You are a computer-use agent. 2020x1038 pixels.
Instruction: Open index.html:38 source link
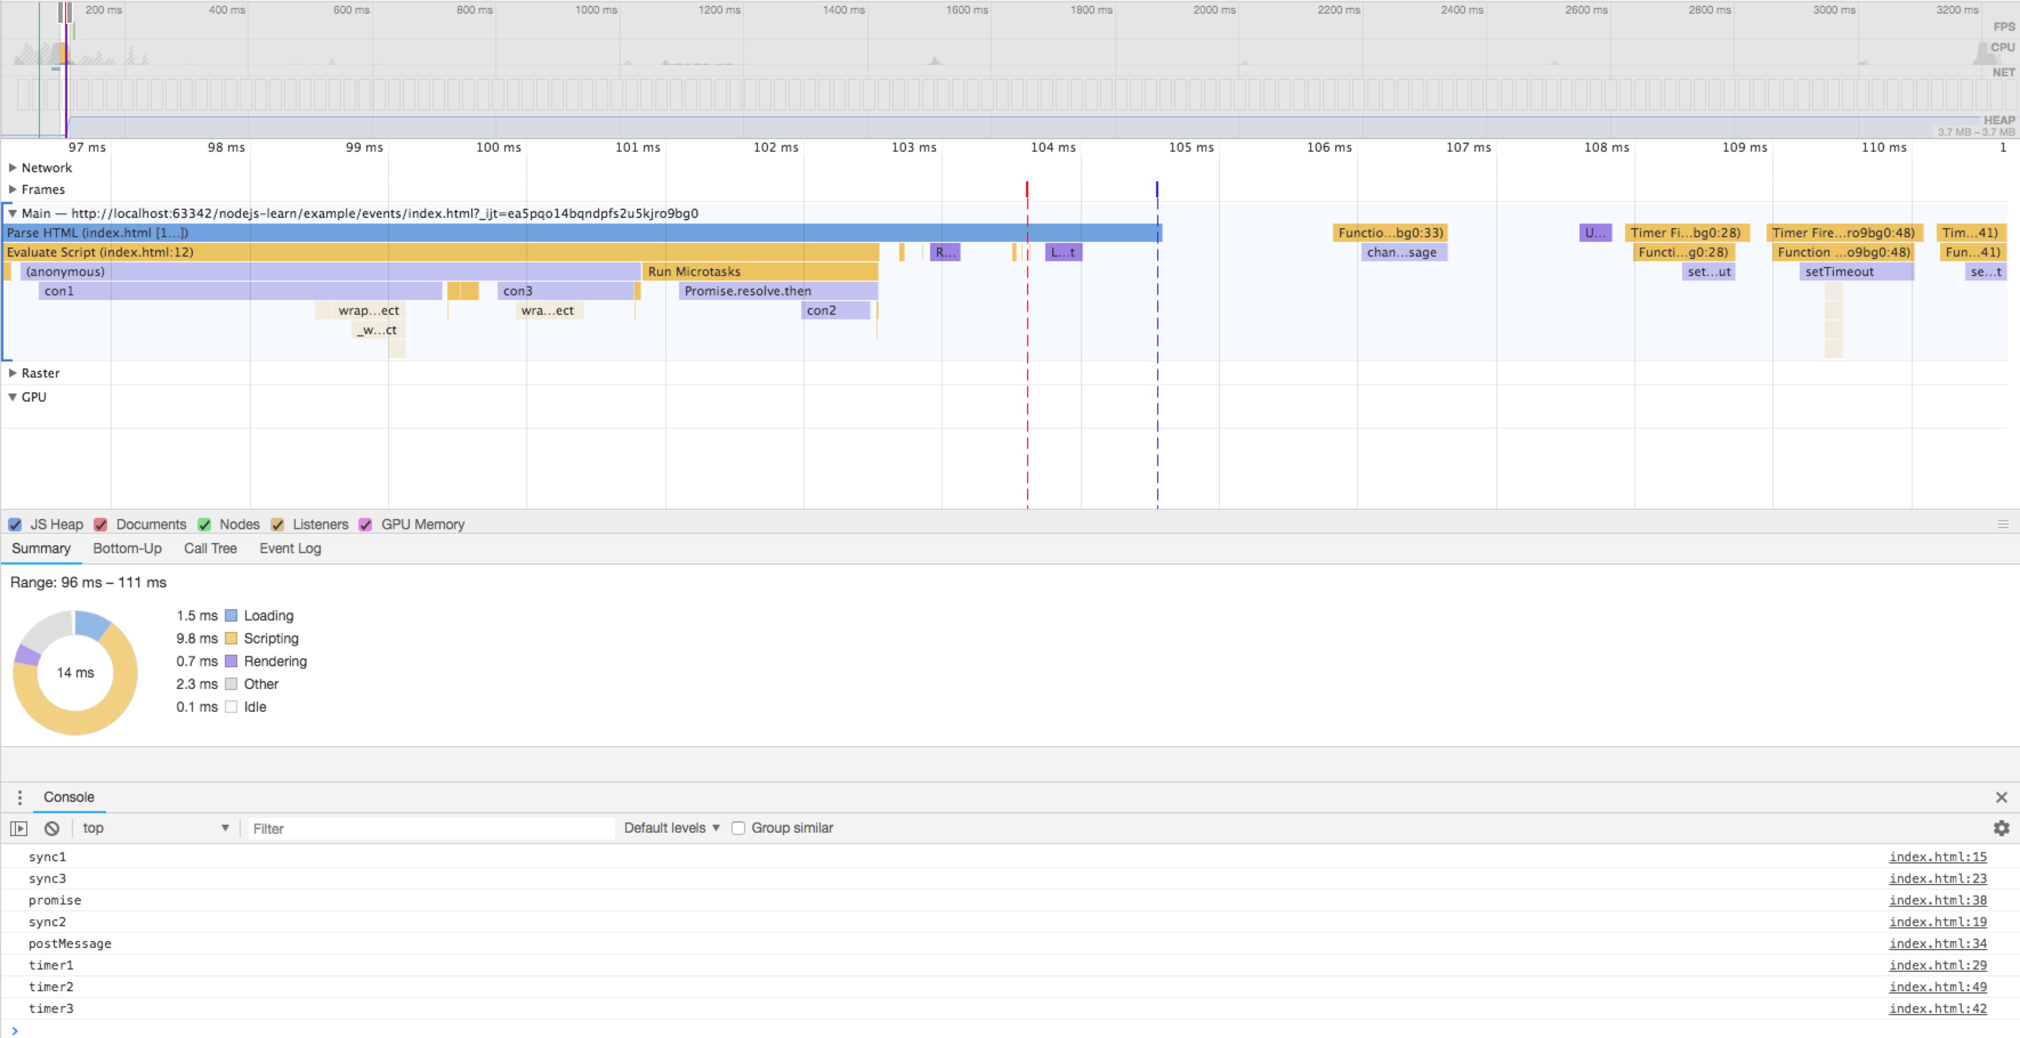tap(1938, 900)
